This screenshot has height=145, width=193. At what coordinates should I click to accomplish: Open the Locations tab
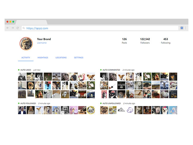pyautogui.click(x=61, y=58)
